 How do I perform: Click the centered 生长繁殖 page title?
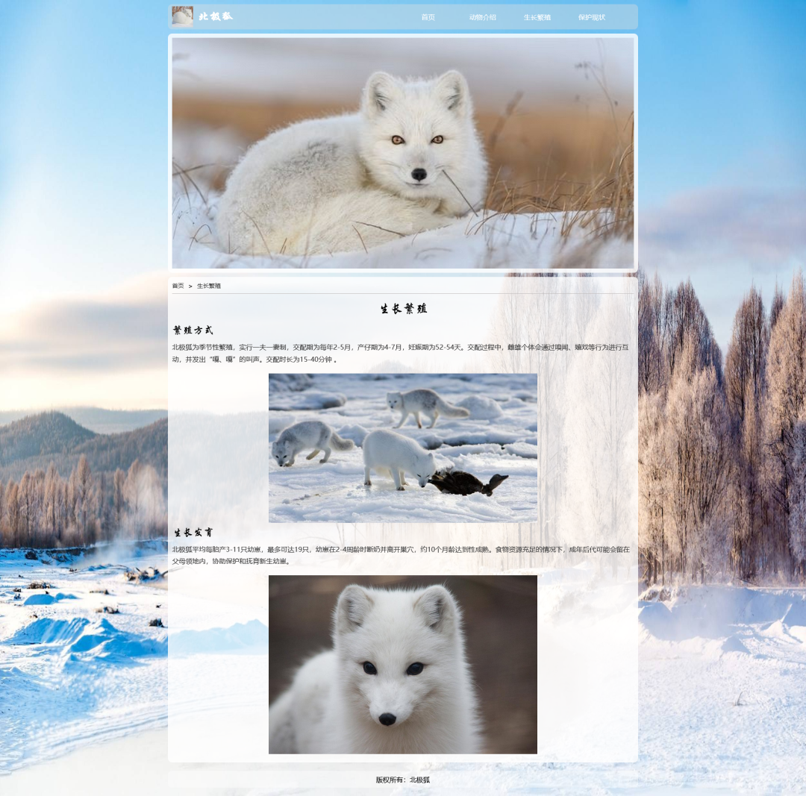tap(403, 308)
